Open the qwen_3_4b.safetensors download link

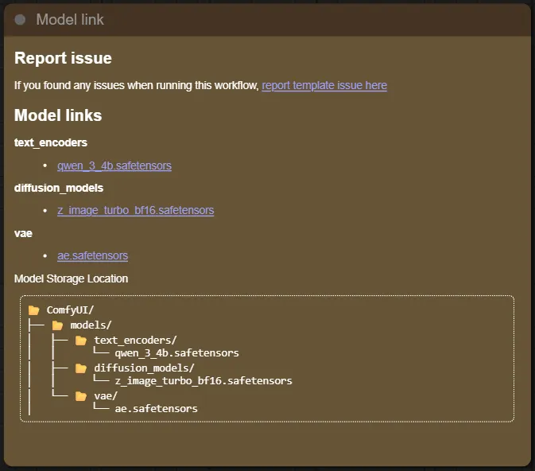click(x=114, y=165)
